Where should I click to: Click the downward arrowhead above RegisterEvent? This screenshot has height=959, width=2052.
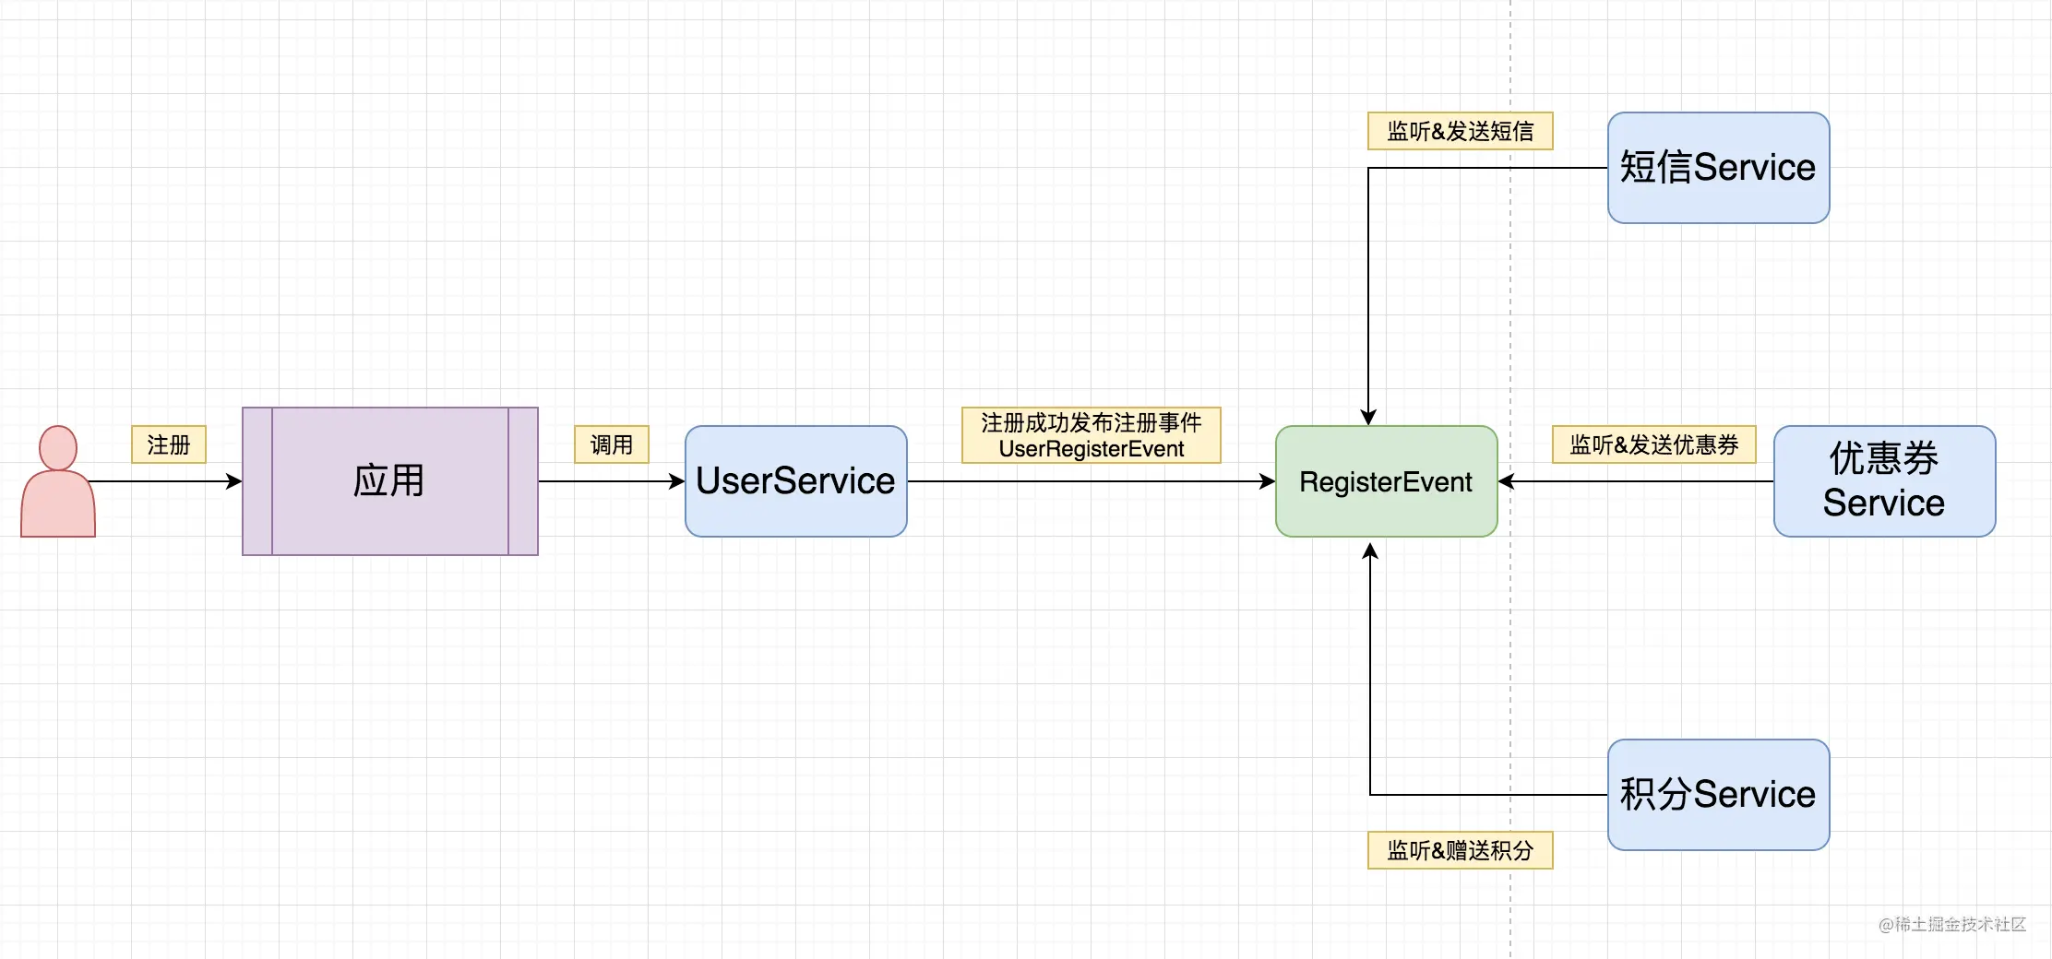point(1368,417)
